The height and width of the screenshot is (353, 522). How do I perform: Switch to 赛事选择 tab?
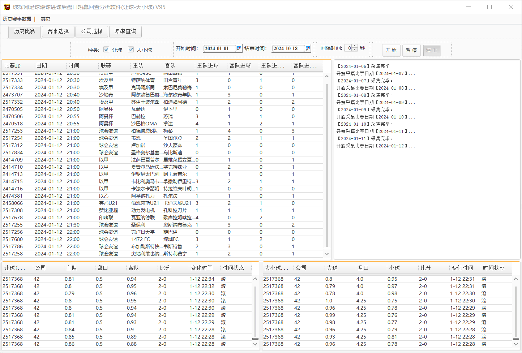pos(58,31)
